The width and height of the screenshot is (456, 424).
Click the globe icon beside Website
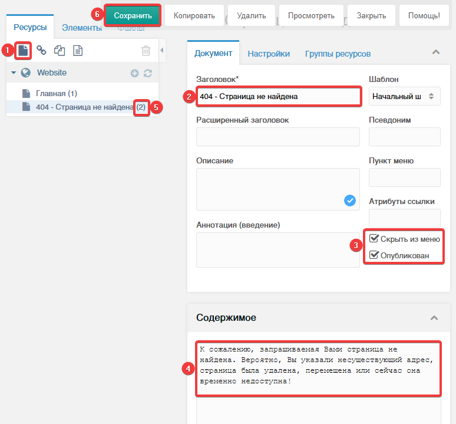(x=25, y=73)
